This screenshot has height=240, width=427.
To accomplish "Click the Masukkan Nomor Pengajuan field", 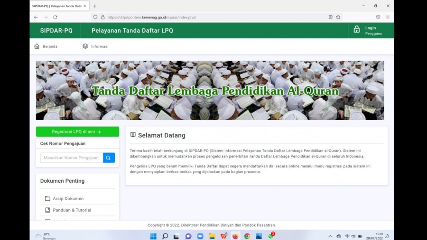I will point(72,158).
